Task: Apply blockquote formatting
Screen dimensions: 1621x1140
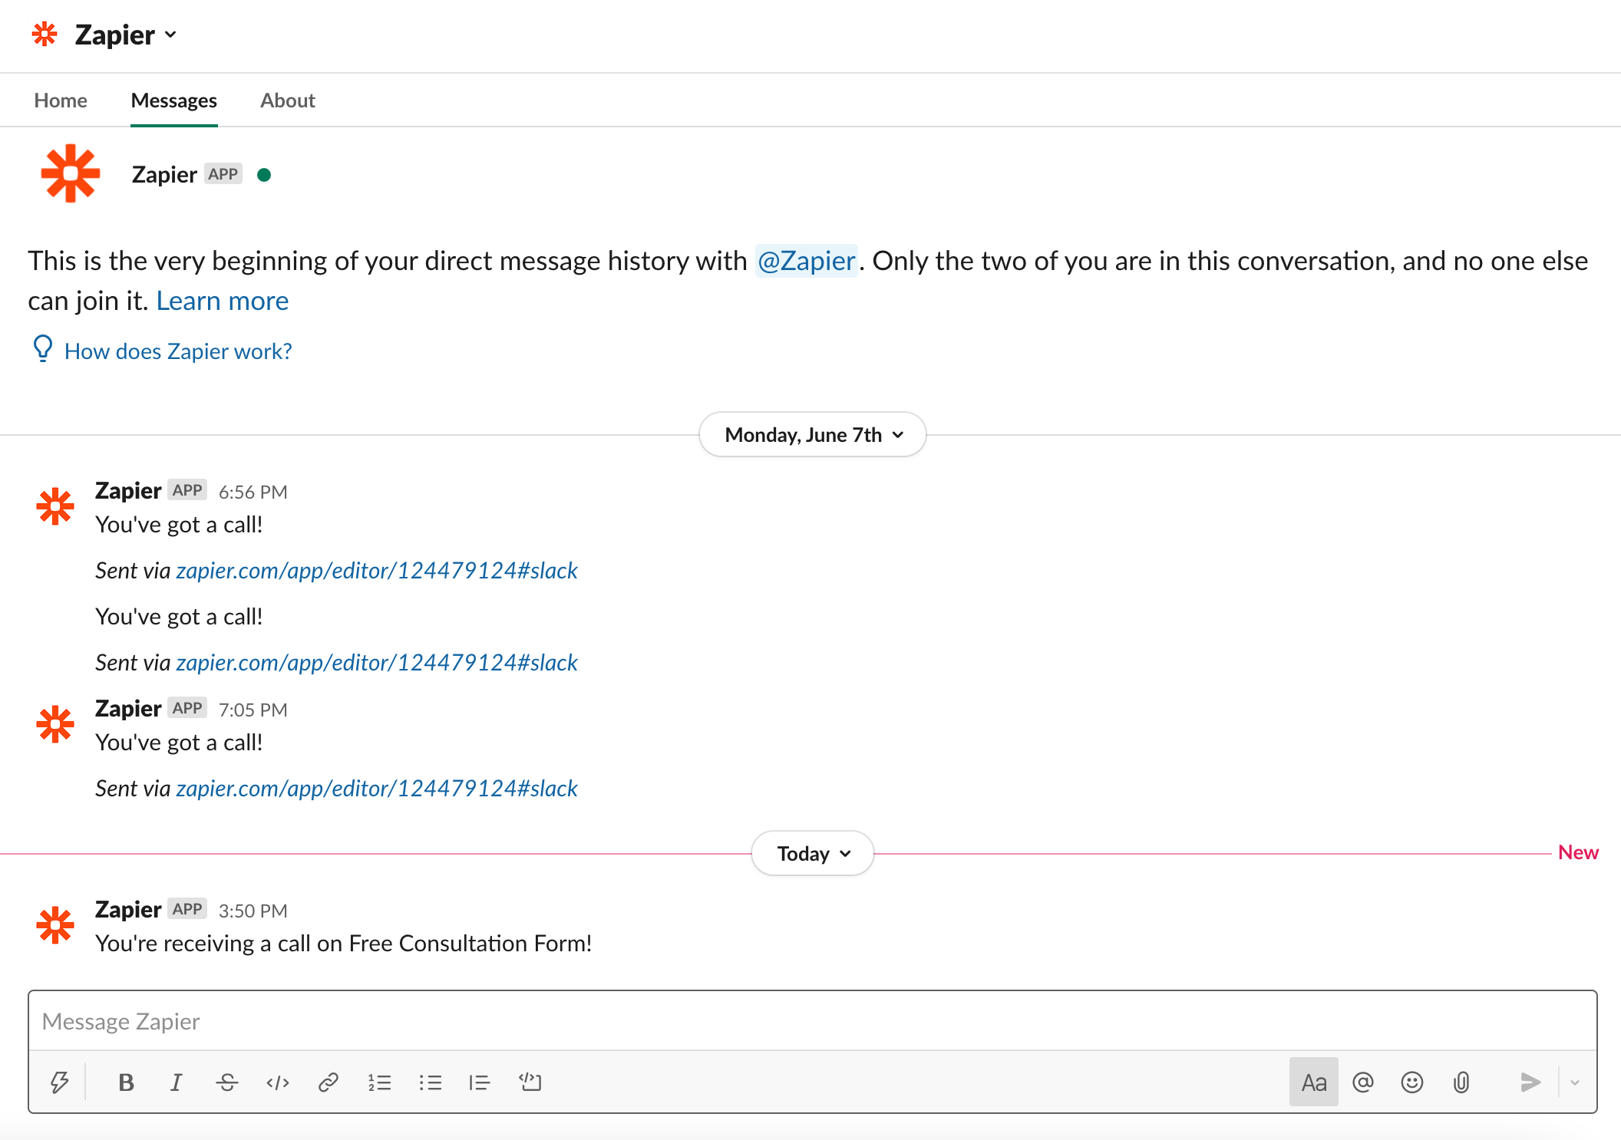Action: (480, 1082)
